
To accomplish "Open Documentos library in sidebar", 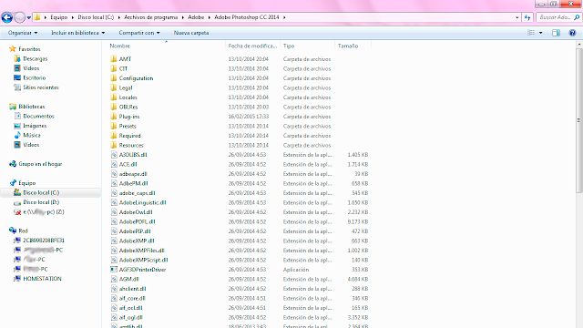I will [38, 116].
